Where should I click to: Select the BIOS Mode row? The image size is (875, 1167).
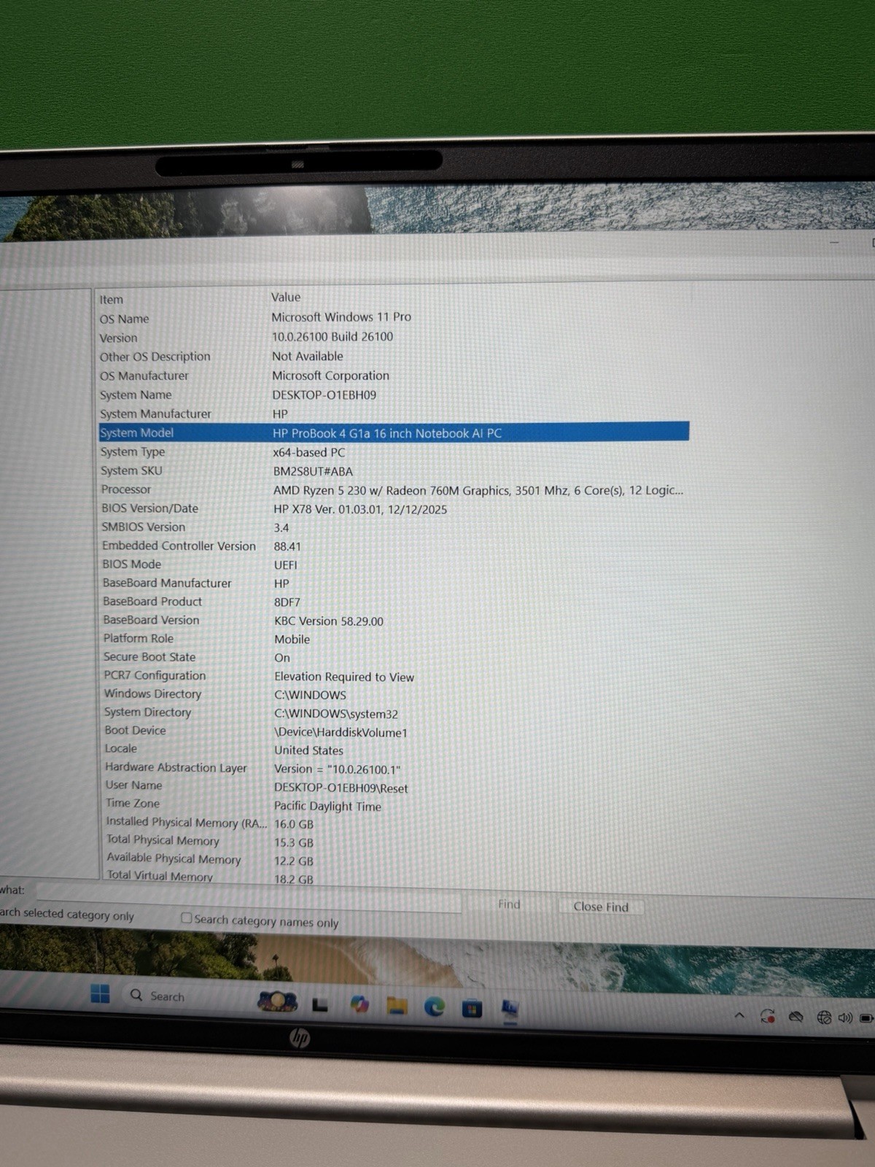tap(394, 565)
